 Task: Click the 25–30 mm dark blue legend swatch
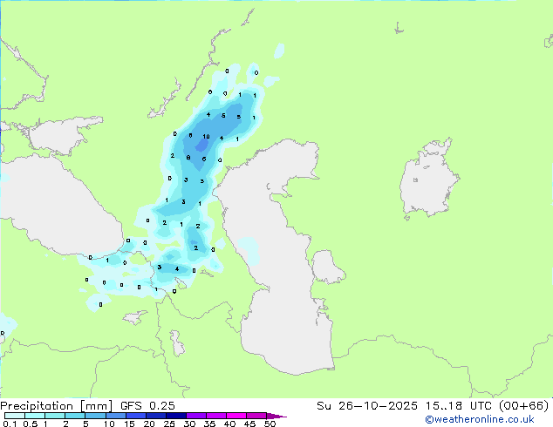click(176, 416)
